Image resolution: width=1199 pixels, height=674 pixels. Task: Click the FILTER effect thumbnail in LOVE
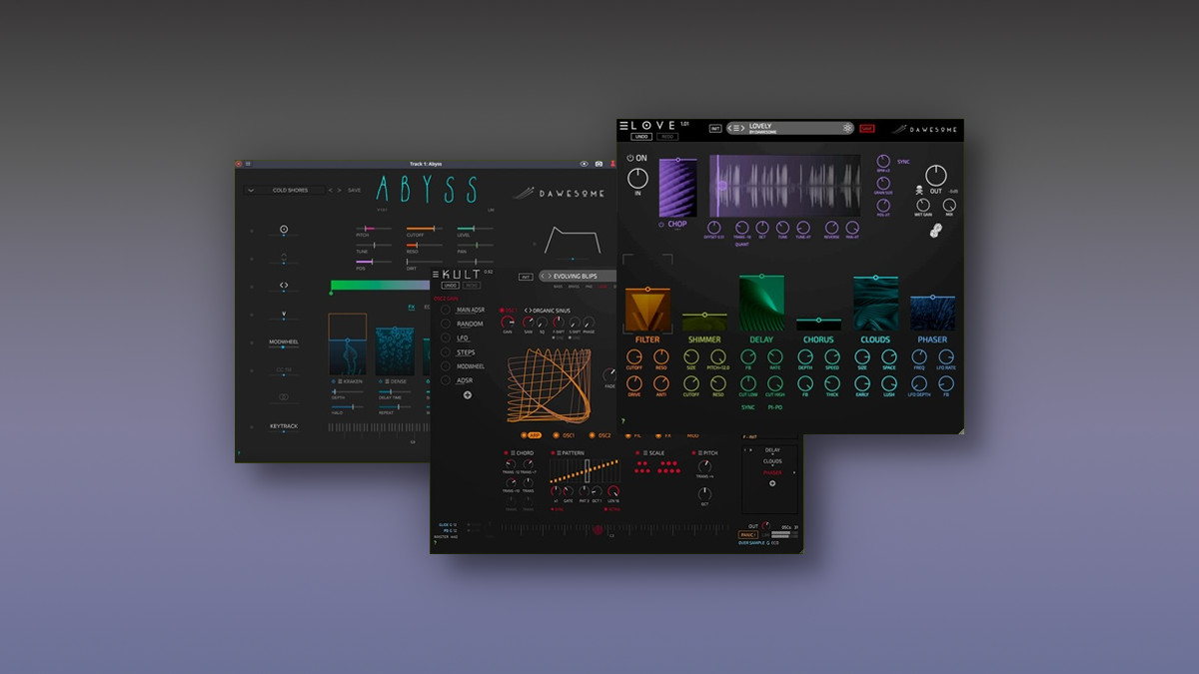pos(647,311)
